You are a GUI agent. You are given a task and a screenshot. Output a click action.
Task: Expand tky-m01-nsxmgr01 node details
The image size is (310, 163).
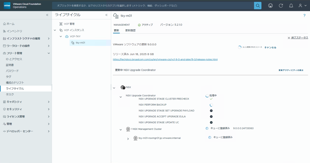(x=128, y=139)
